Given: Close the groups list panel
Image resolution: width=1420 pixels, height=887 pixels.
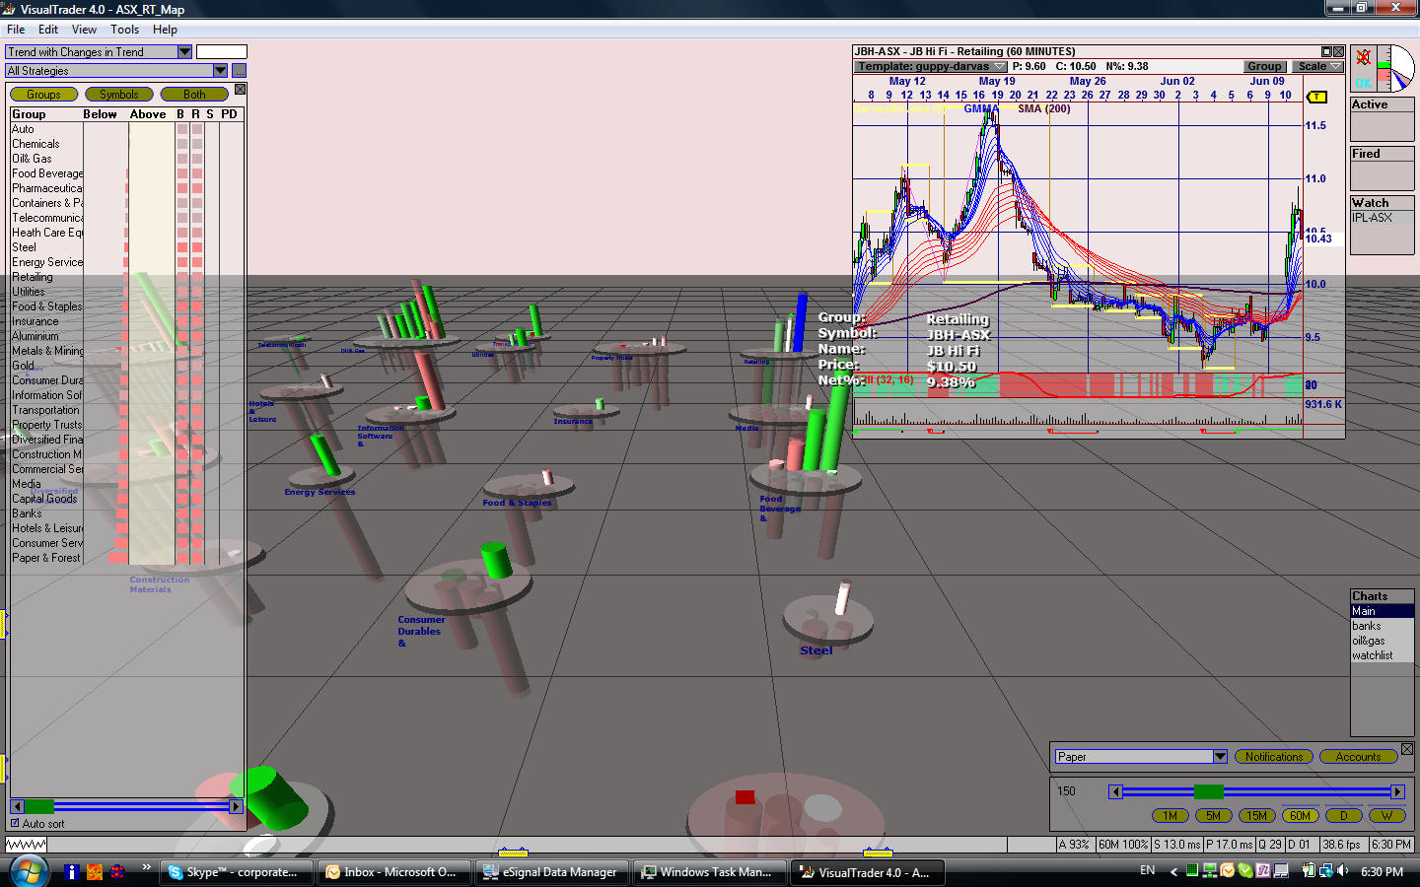Looking at the screenshot, I should point(240,90).
